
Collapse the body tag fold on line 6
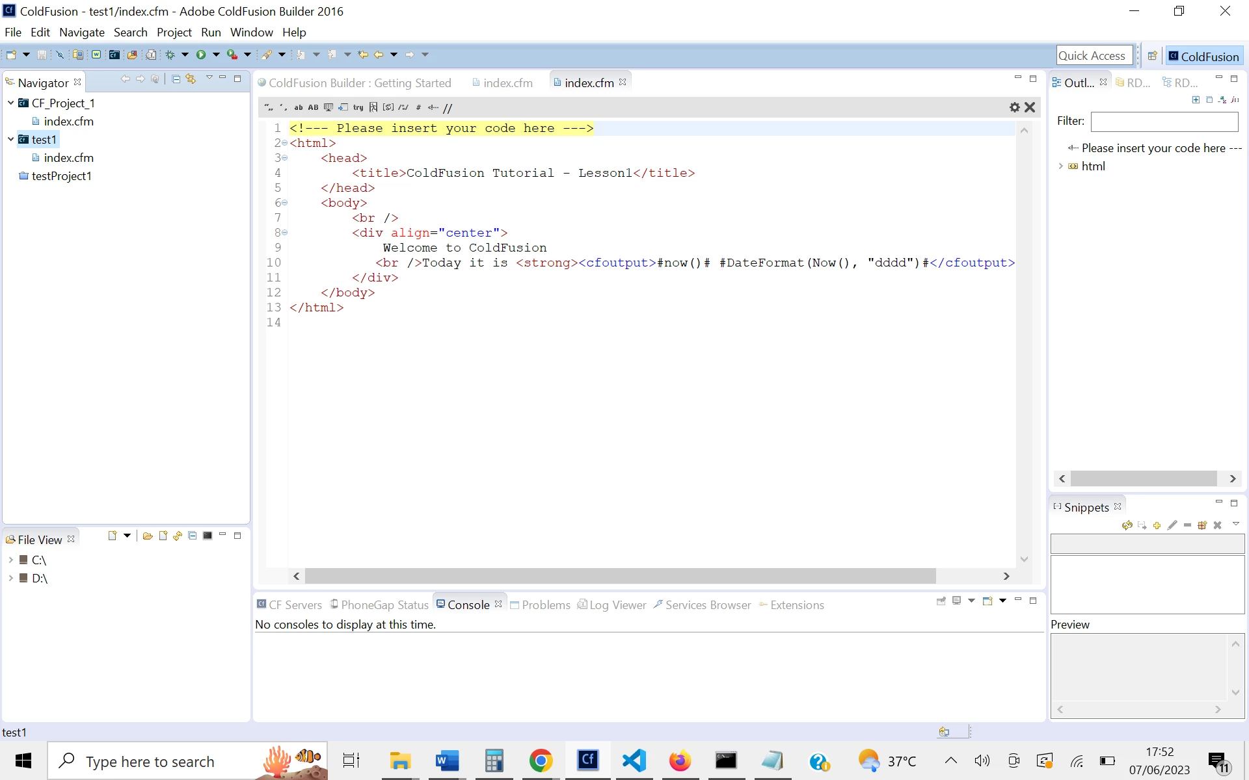coord(284,203)
